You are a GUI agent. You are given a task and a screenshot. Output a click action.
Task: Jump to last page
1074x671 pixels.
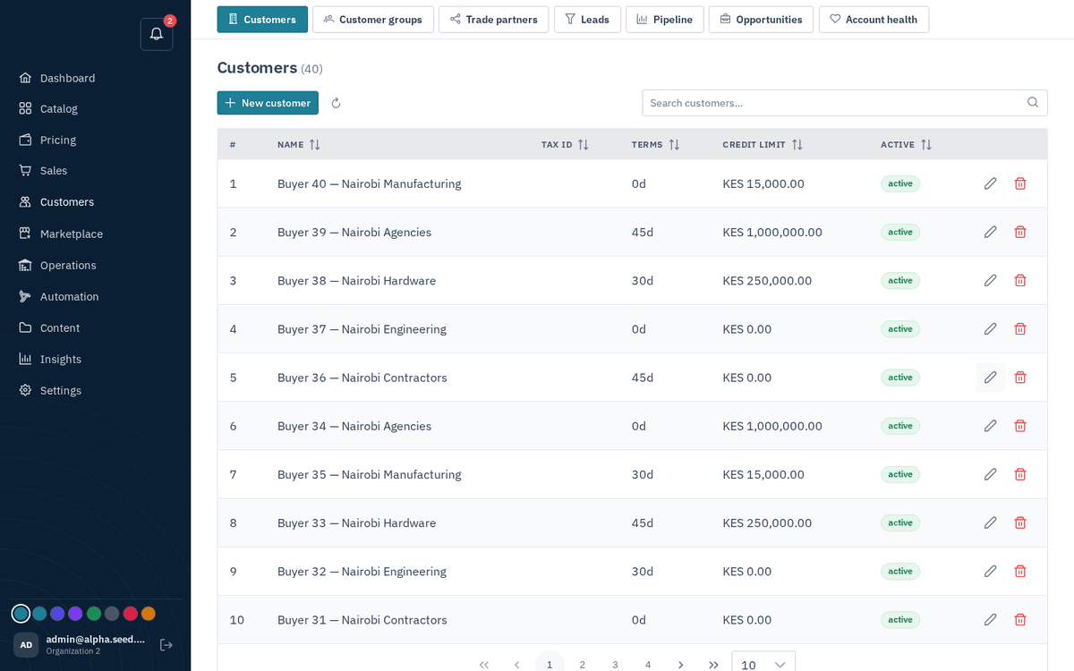click(713, 665)
